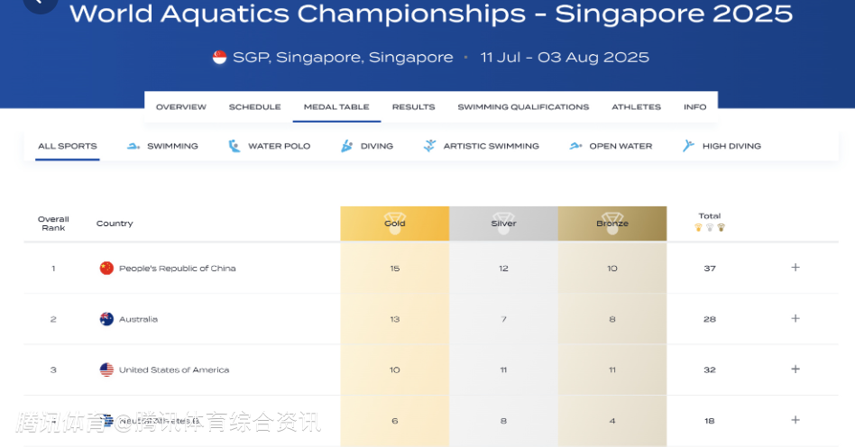Click the water polo icon
Screen dimensions: 855x447
pyautogui.click(x=234, y=146)
